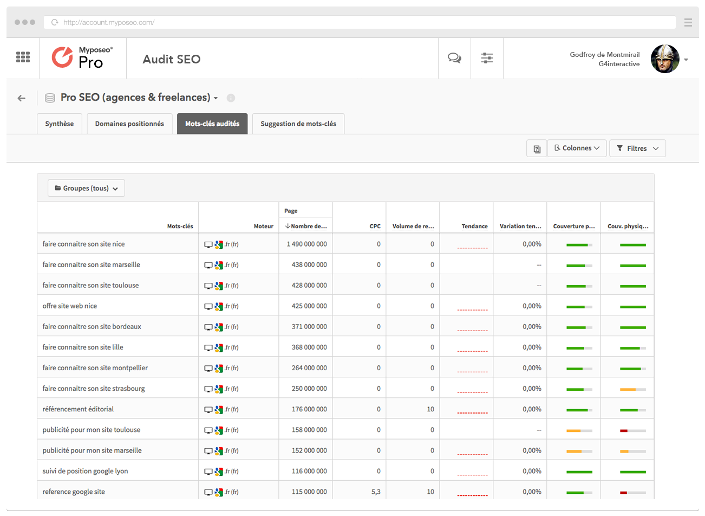Select keyword reference google site
Screen dimensions: 705x516
pos(74,491)
